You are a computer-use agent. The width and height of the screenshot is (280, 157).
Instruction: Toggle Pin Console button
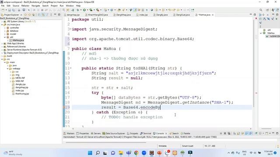point(256,133)
